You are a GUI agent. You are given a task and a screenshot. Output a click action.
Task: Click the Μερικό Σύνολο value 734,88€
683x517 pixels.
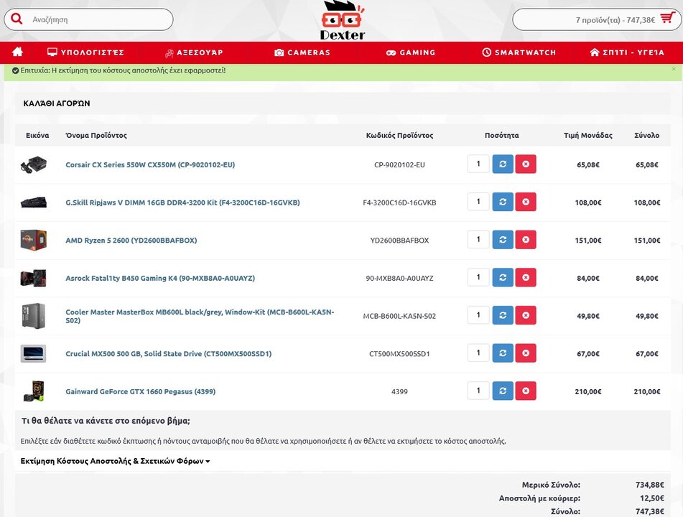tap(649, 485)
